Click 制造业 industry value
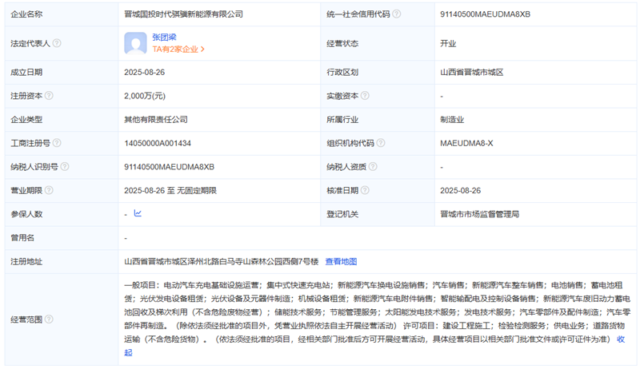This screenshot has width=640, height=369. pos(453,120)
